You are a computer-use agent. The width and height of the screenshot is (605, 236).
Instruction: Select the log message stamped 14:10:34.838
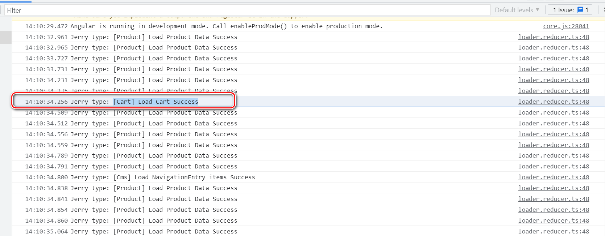pos(154,188)
